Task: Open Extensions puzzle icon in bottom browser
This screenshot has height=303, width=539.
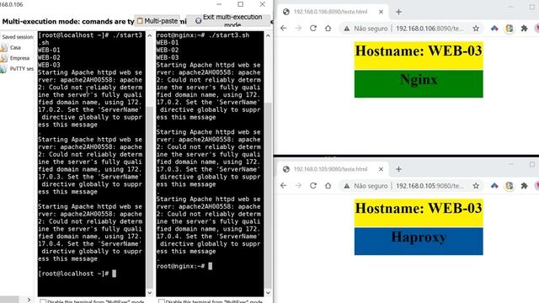Action: [524, 186]
